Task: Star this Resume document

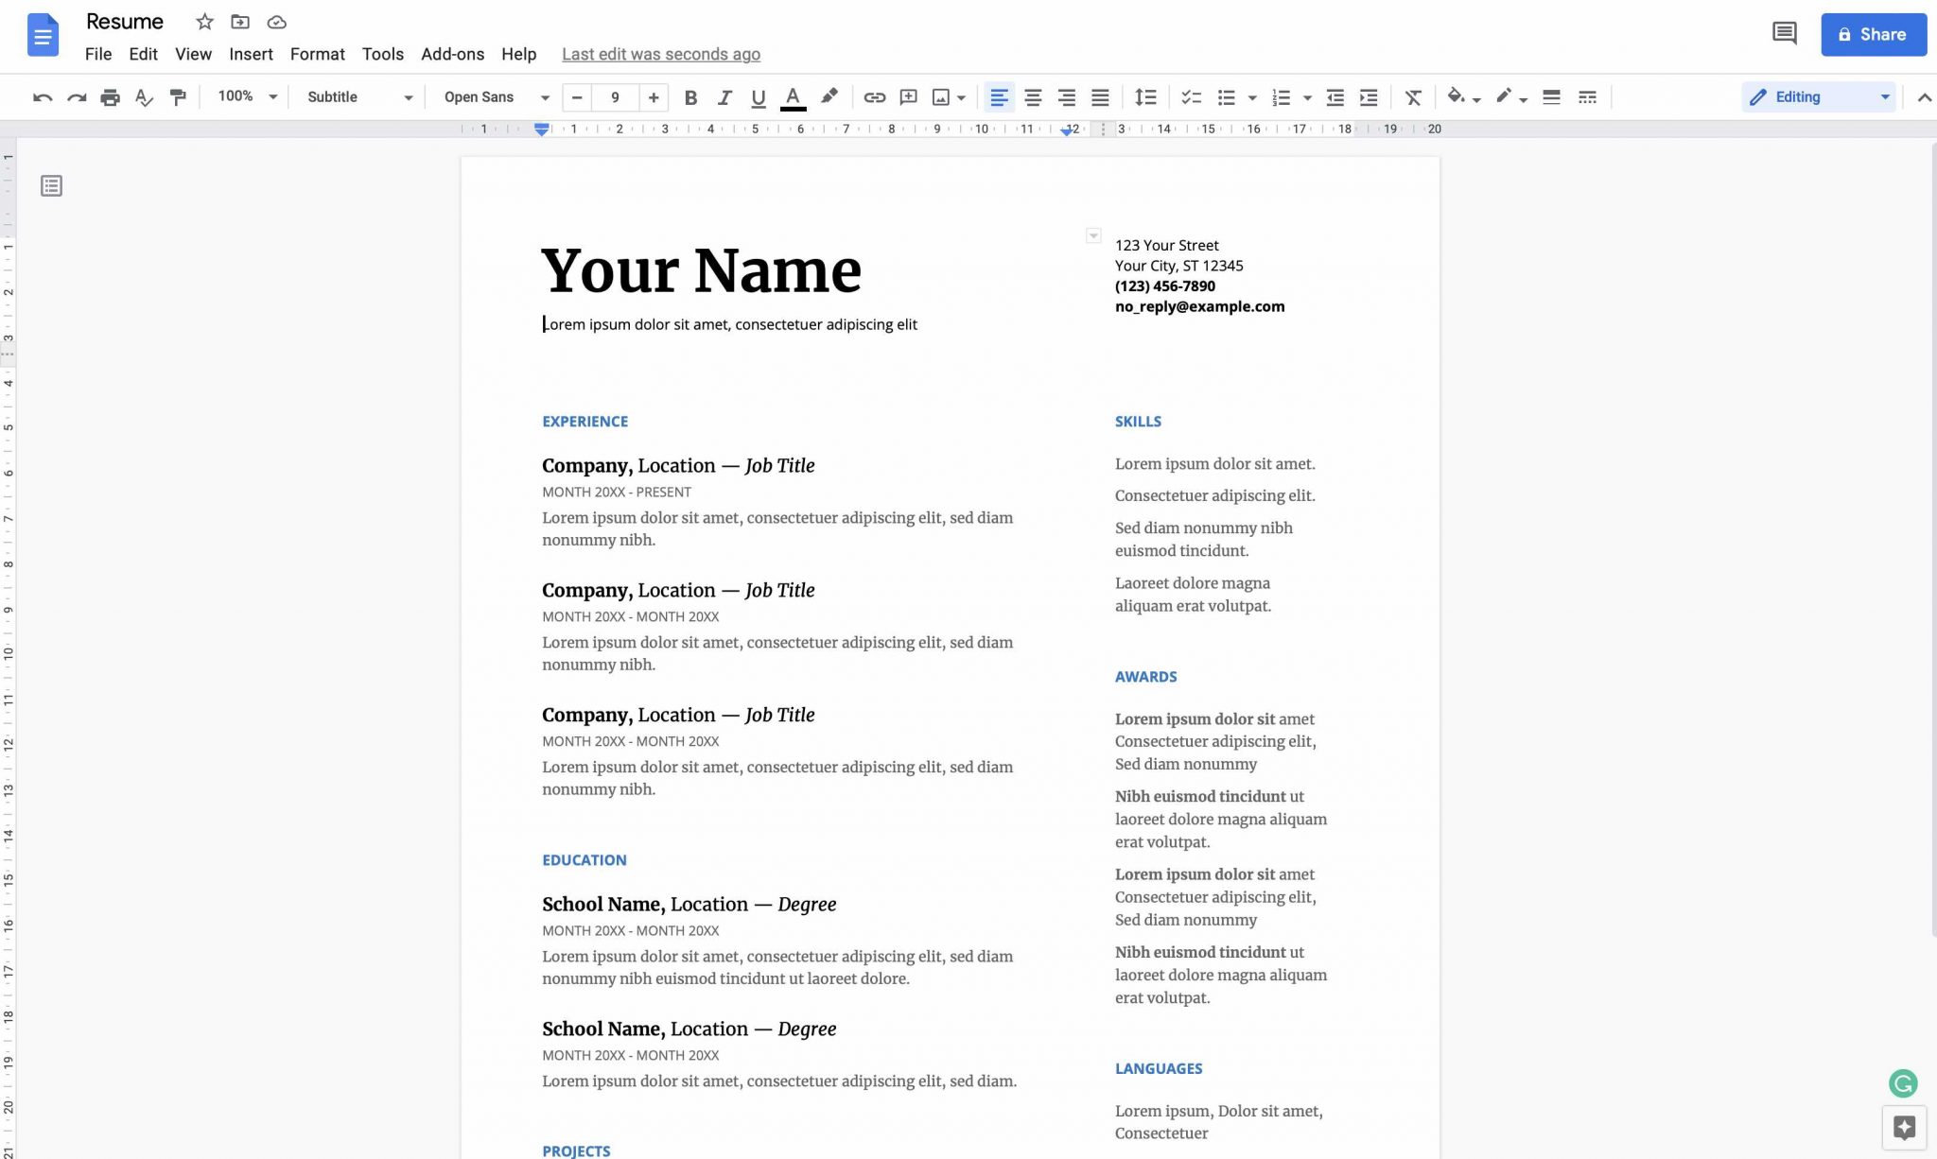Action: (204, 22)
